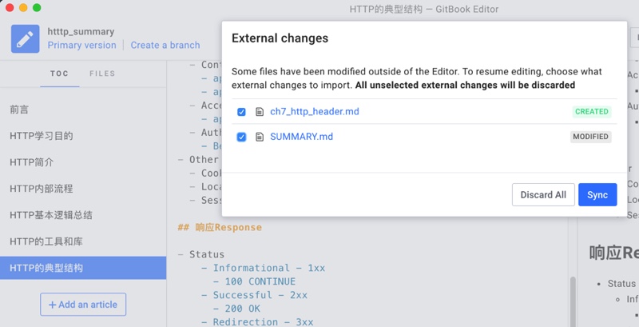Click the blue pencil book icon
The height and width of the screenshot is (327, 639).
pyautogui.click(x=25, y=38)
